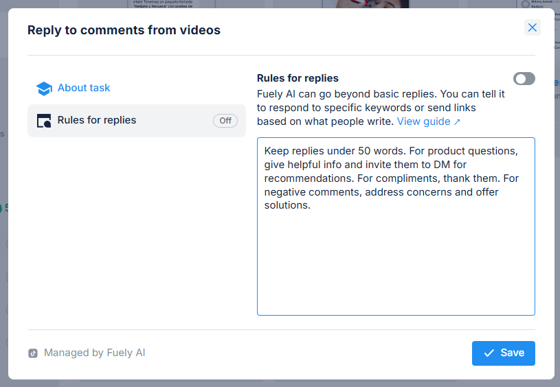Click the Rules for replies section heading
The image size is (560, 387).
click(298, 78)
